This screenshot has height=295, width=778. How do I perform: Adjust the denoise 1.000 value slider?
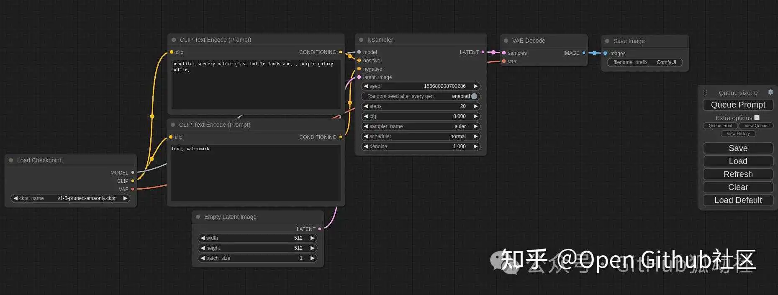coord(421,146)
